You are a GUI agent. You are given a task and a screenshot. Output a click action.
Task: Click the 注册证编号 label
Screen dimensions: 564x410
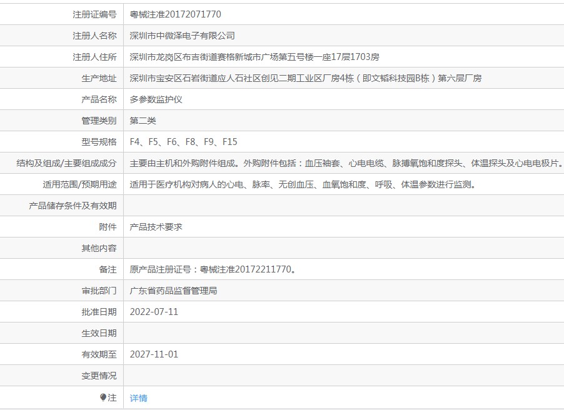tap(94, 14)
